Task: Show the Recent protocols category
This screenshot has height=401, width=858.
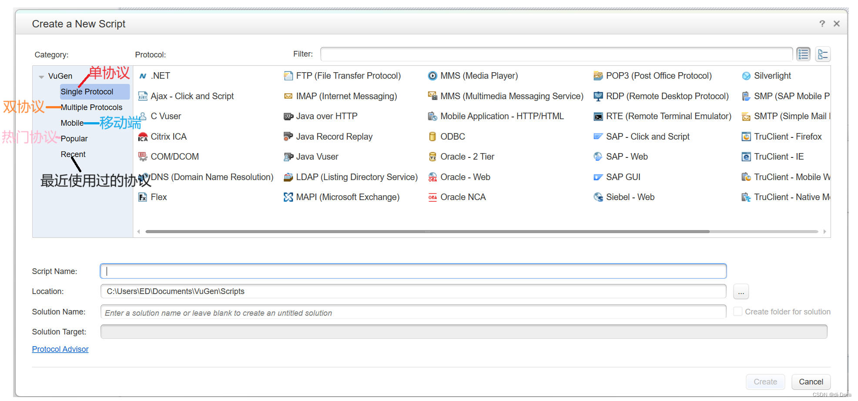Action: pyautogui.click(x=73, y=154)
